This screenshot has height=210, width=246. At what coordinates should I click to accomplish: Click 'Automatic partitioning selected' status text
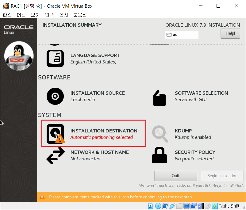click(102, 137)
